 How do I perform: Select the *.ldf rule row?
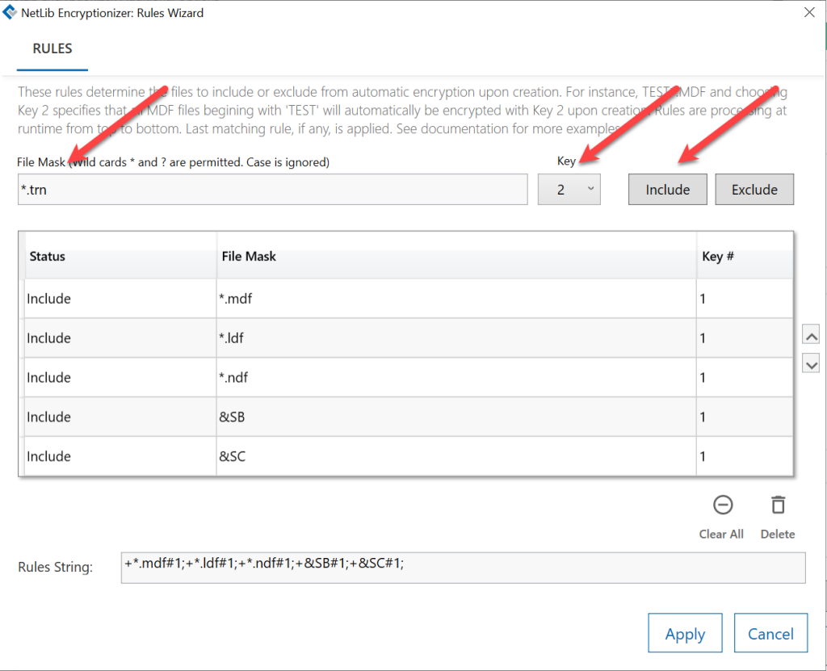tap(408, 338)
